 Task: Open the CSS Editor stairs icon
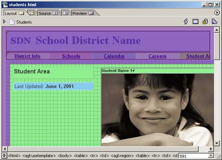(214, 22)
